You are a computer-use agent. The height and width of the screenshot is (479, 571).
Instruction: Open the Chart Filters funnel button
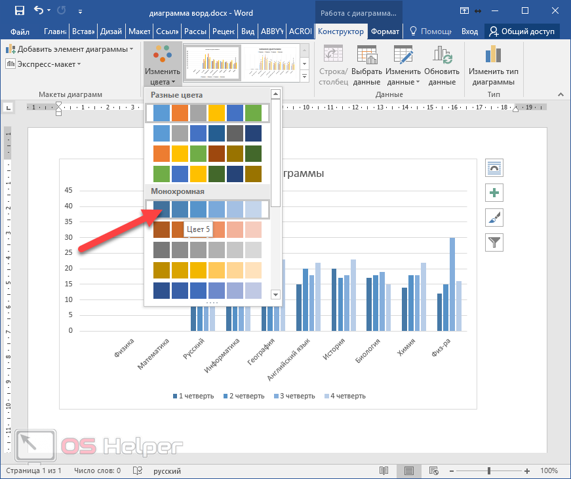pos(494,242)
